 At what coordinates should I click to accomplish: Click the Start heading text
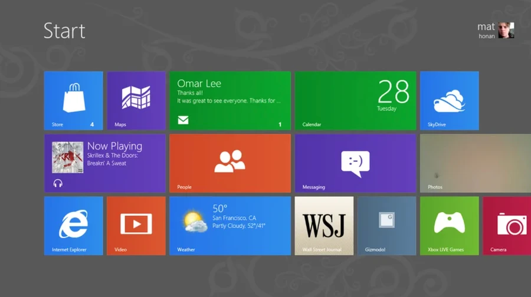click(x=64, y=31)
